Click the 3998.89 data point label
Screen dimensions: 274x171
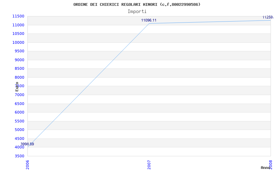click(27, 144)
